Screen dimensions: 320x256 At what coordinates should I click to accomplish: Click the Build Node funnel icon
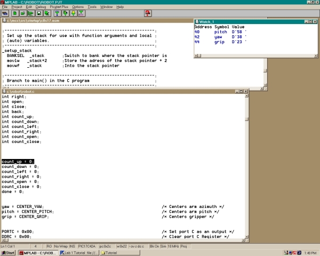[x=57, y=13]
